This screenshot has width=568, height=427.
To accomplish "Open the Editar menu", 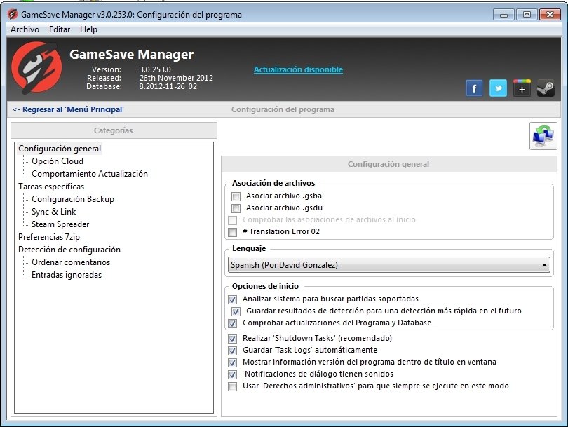I will pyautogui.click(x=60, y=29).
